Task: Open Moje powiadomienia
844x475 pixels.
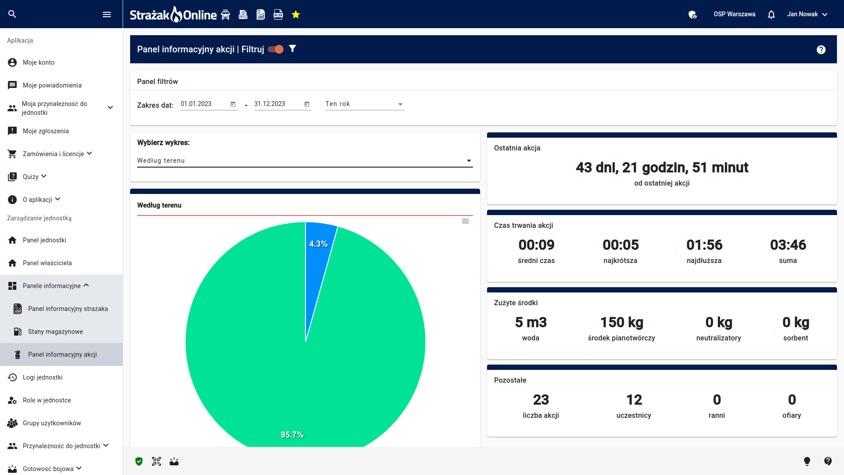Action: pos(62,85)
